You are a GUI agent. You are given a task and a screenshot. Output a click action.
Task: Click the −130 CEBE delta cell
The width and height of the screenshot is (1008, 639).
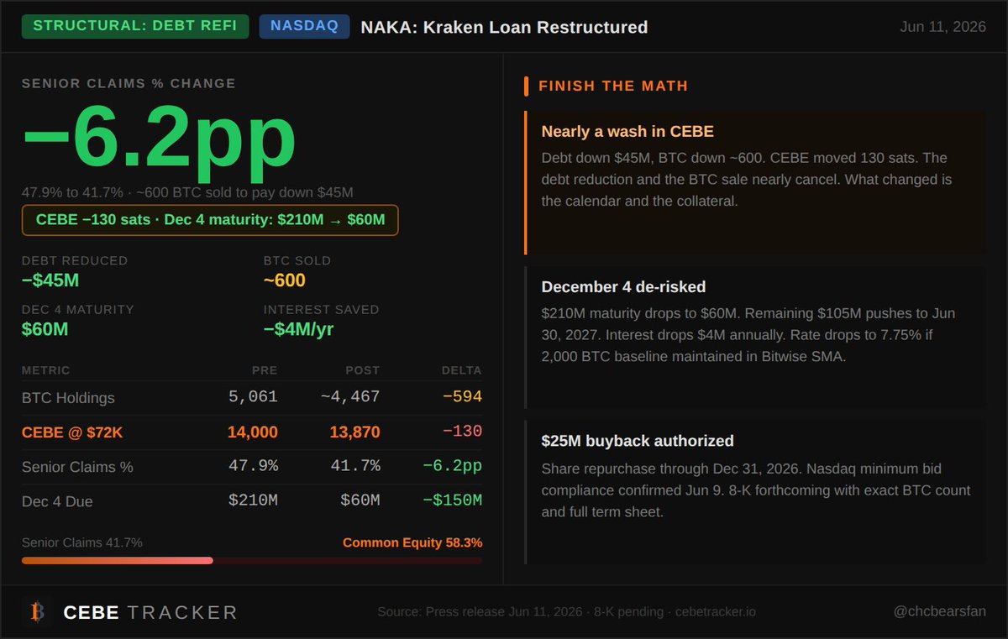[462, 432]
